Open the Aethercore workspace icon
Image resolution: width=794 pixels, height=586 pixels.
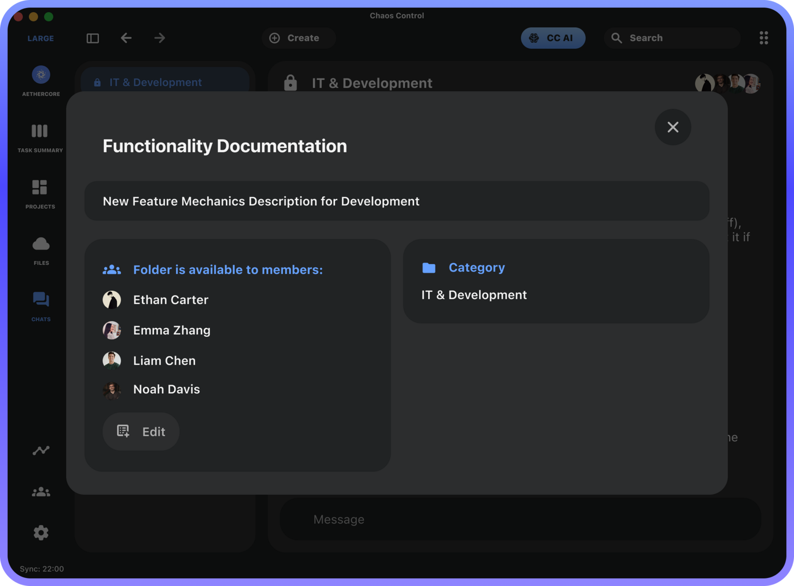point(41,75)
